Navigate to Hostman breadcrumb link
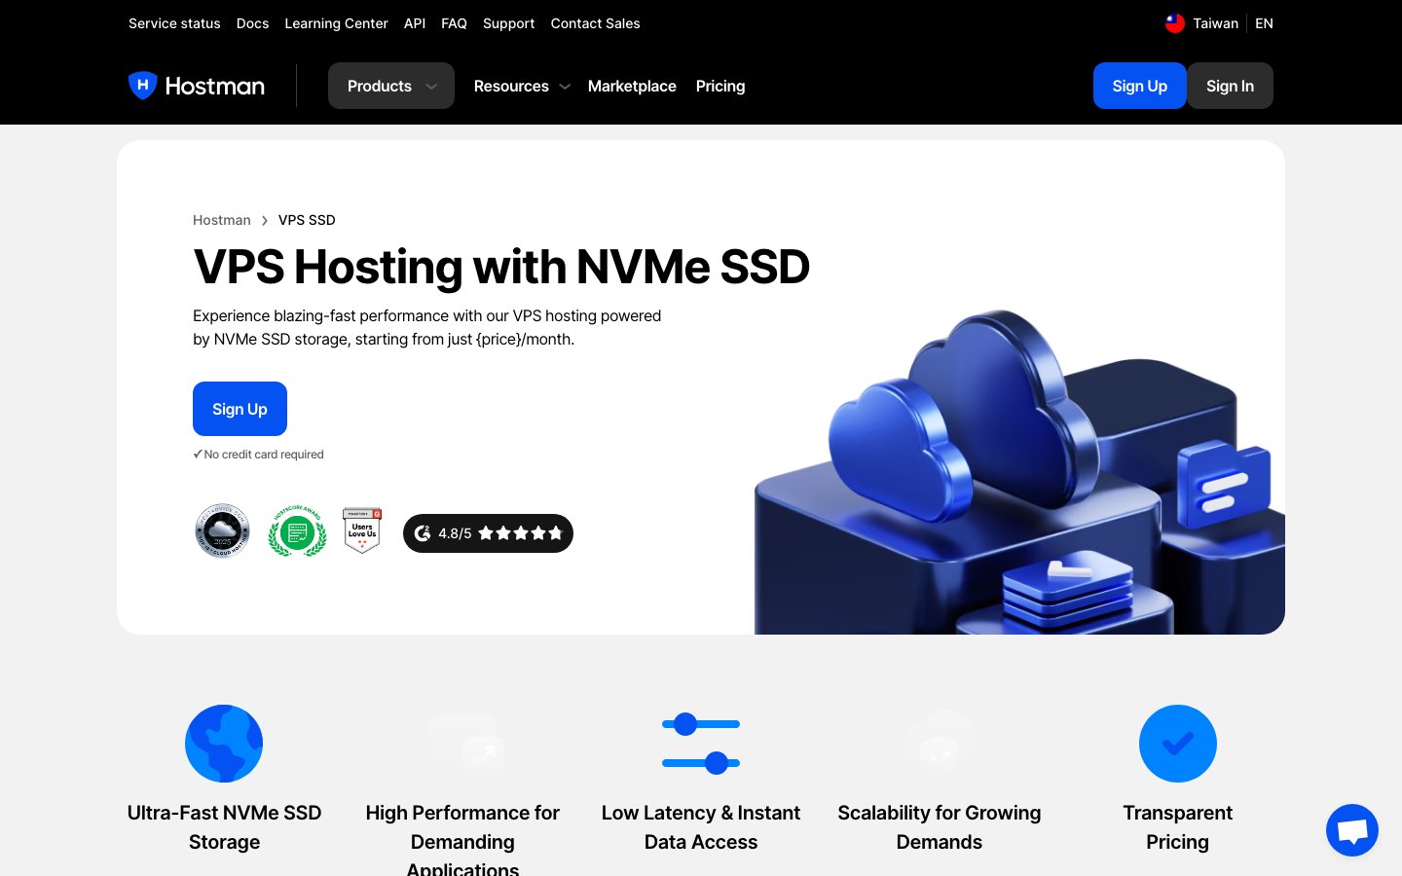This screenshot has width=1402, height=876. point(222,220)
